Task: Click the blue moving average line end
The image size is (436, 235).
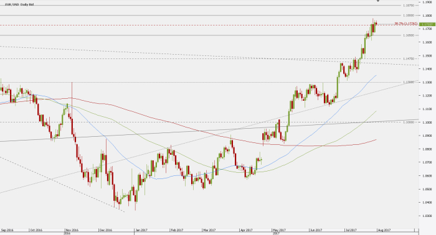Action: coord(376,75)
